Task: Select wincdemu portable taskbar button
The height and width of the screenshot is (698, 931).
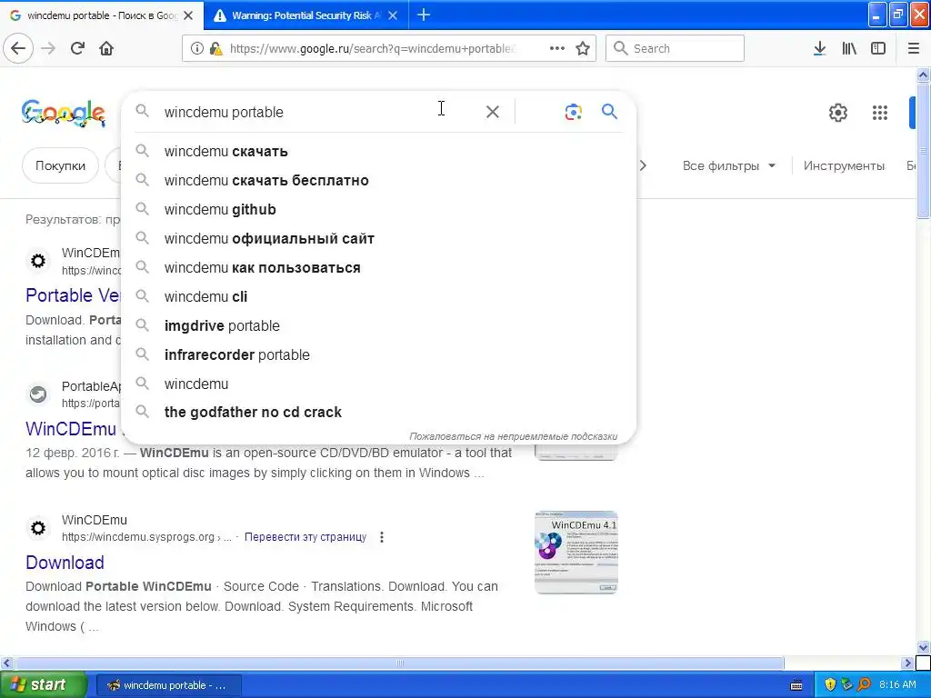Action: 168,685
